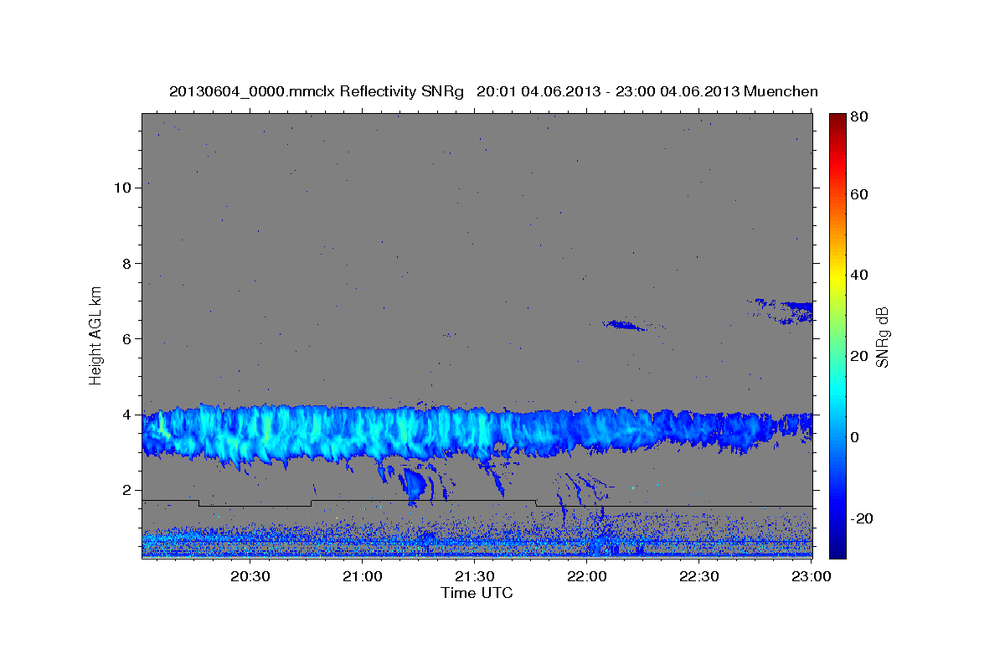Click the 'Muenchen' location text in the title
Image resolution: width=1005 pixels, height=670 pixels.
point(781,91)
